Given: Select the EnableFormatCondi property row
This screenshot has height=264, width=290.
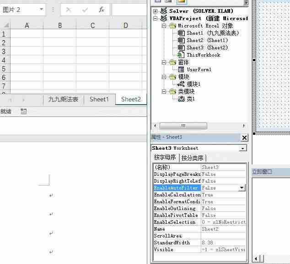Looking at the screenshot, I should [x=199, y=201].
